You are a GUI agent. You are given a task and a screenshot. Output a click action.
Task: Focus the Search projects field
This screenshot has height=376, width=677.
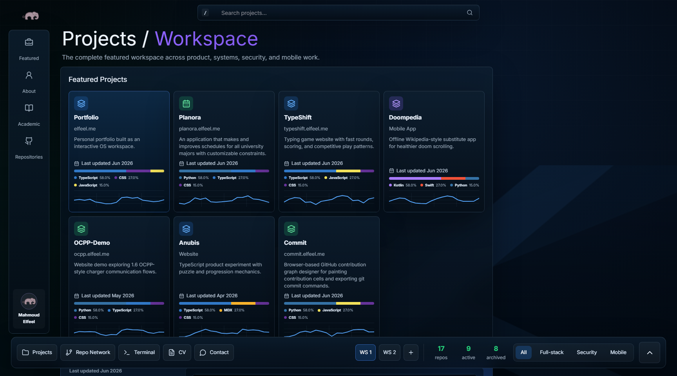pyautogui.click(x=338, y=13)
